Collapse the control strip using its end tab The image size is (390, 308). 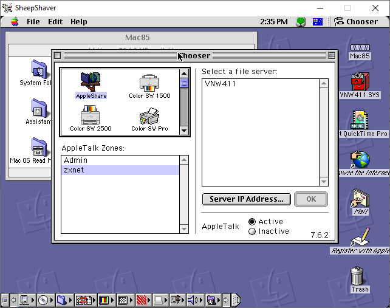pos(236,300)
